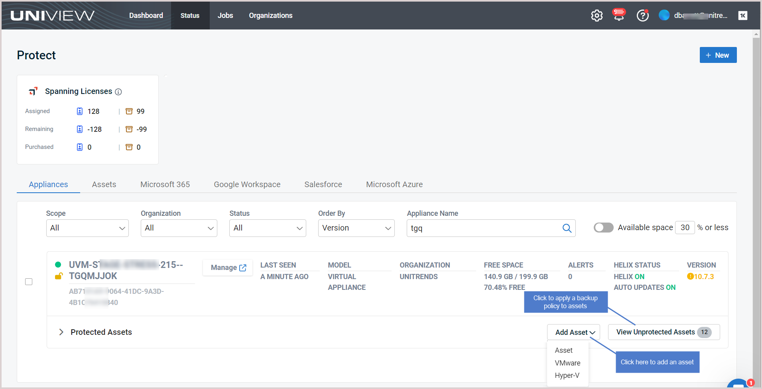The width and height of the screenshot is (762, 389).
Task: Click the appliance name ending TGQMJJOK
Action: (126, 270)
